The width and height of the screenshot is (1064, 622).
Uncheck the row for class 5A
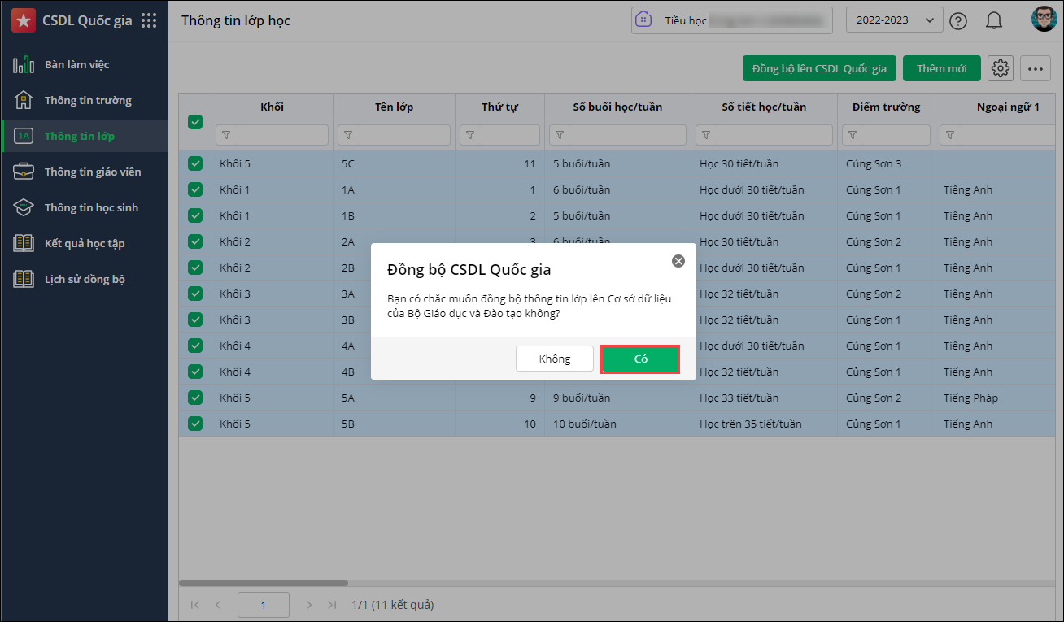[x=195, y=398]
